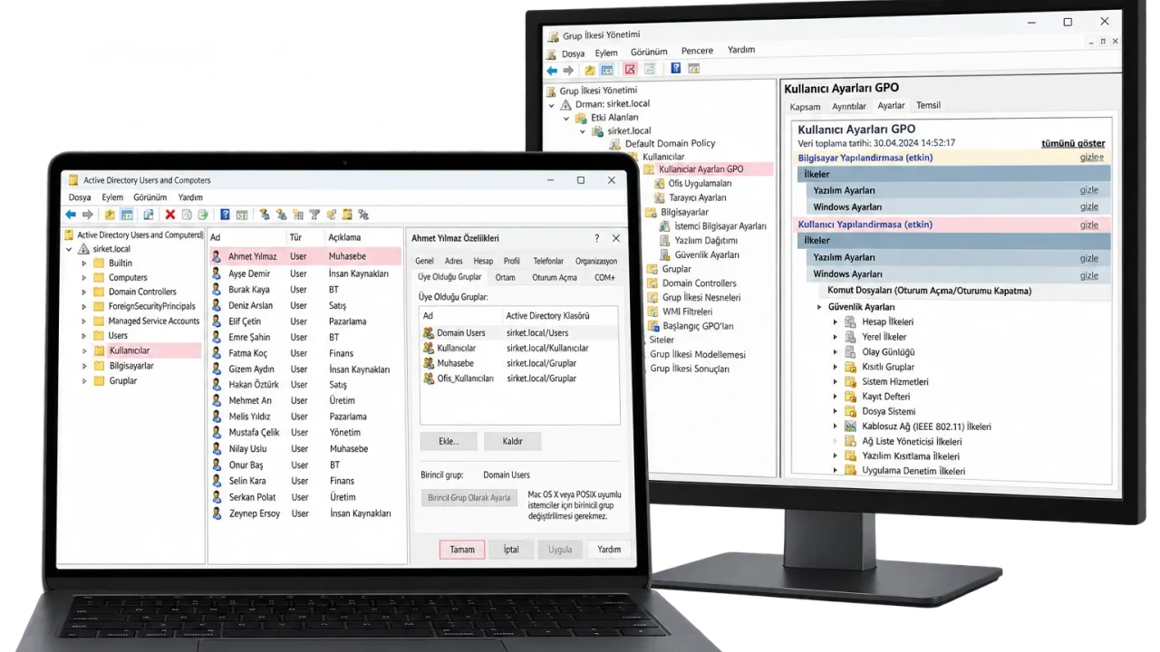Click Forward arrow in Active Directory toolbar
Image resolution: width=1160 pixels, height=652 pixels.
pyautogui.click(x=88, y=215)
